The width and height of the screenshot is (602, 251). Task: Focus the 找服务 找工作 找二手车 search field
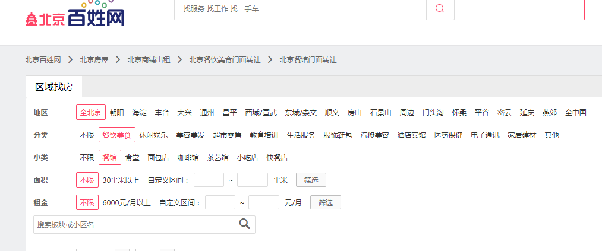pyautogui.click(x=300, y=9)
